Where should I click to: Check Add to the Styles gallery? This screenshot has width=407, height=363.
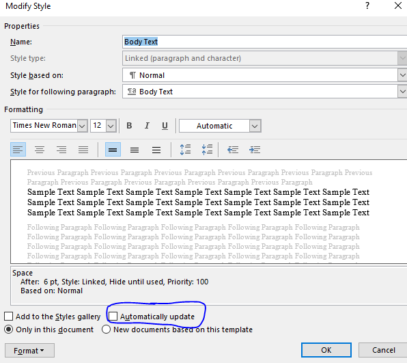(x=9, y=317)
